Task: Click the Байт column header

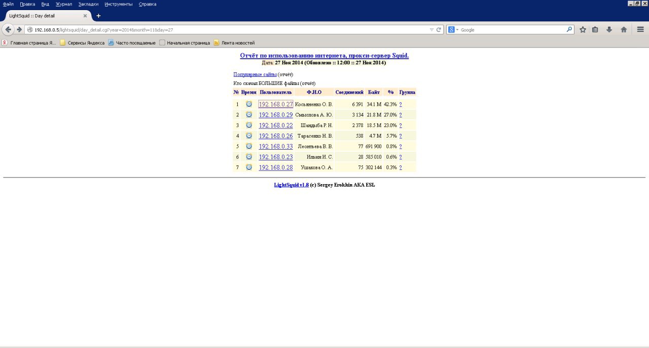Action: (374, 92)
